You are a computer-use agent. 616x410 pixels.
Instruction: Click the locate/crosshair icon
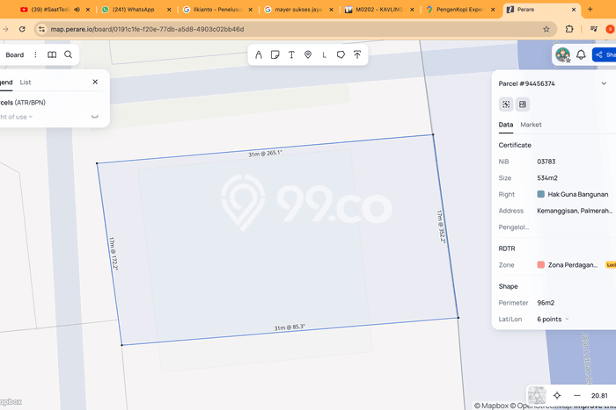pyautogui.click(x=557, y=395)
